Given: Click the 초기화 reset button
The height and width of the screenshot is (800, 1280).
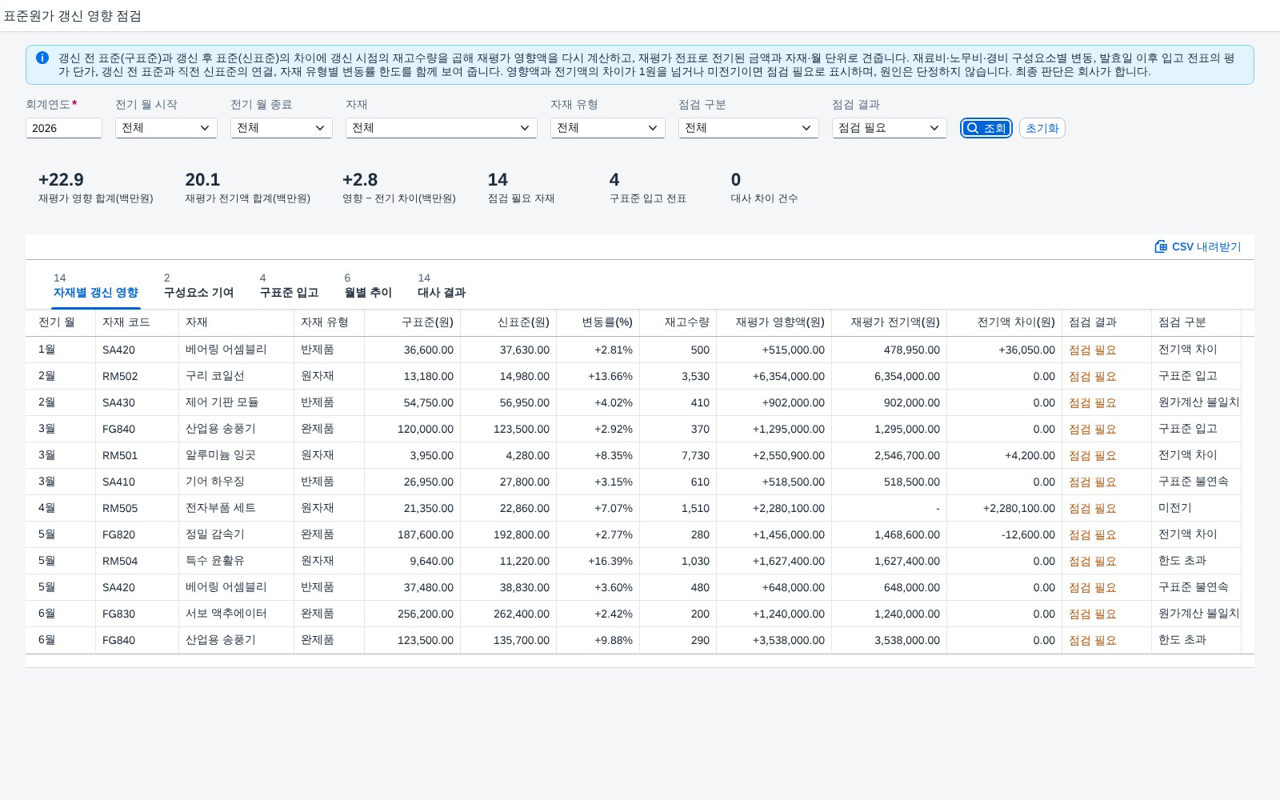Looking at the screenshot, I should pos(1042,128).
